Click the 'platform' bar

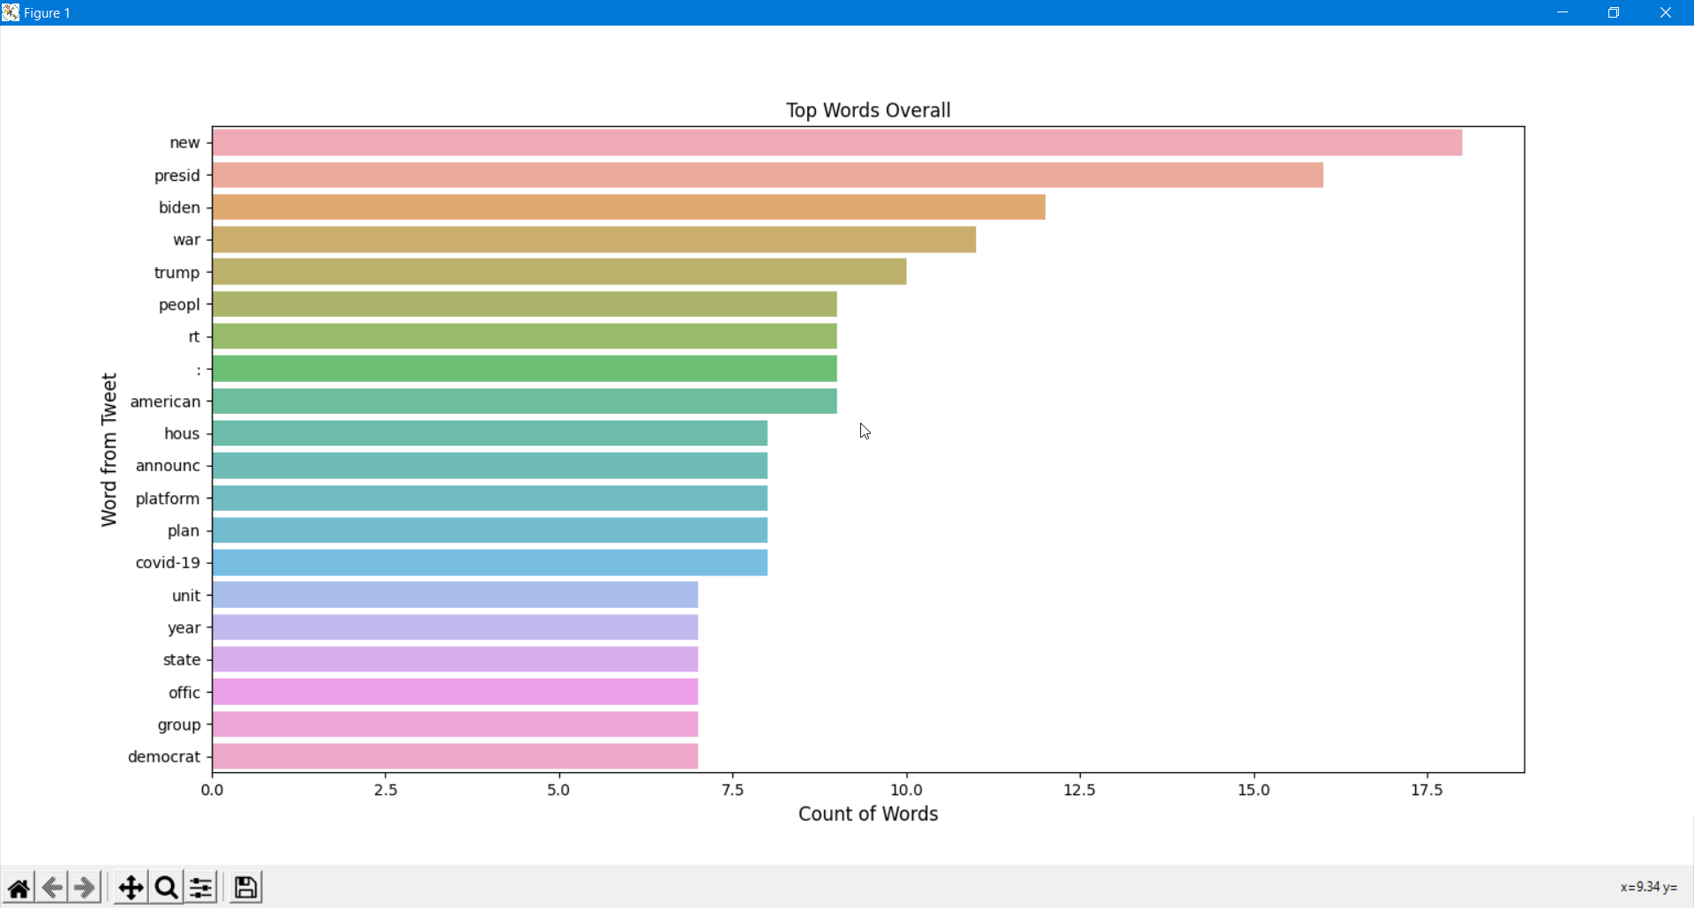tap(490, 499)
